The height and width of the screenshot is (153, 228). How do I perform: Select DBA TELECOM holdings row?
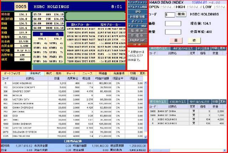(72, 136)
